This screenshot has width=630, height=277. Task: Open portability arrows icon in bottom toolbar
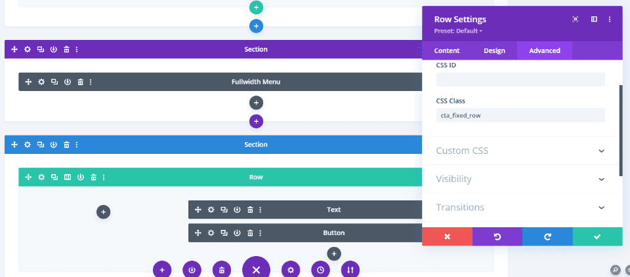coord(350,270)
